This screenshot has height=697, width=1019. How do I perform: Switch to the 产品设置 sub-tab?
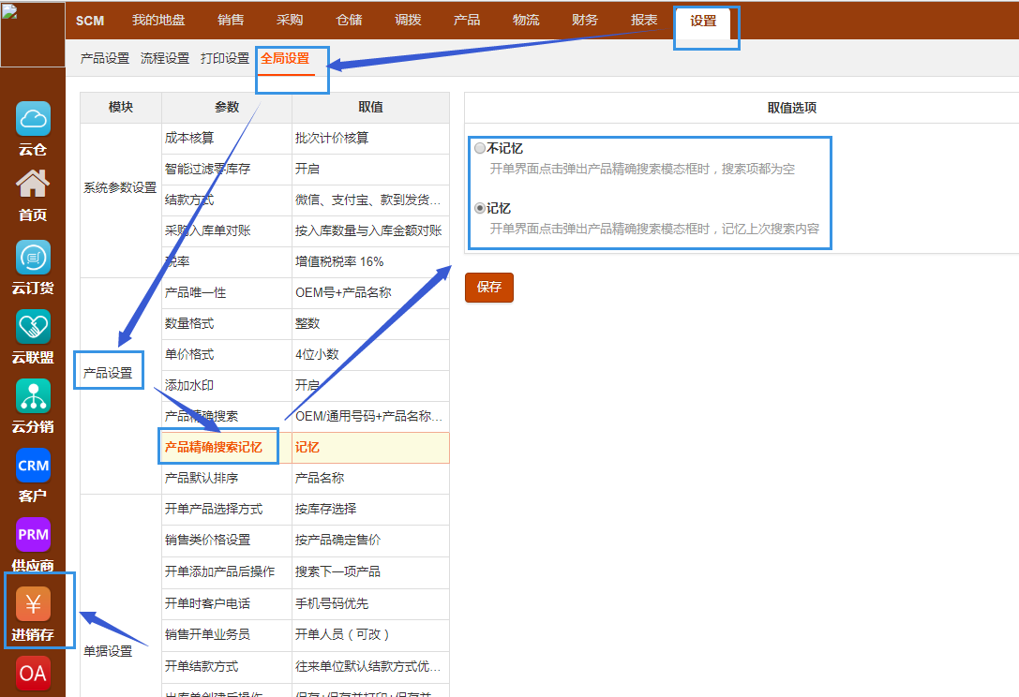pos(105,58)
